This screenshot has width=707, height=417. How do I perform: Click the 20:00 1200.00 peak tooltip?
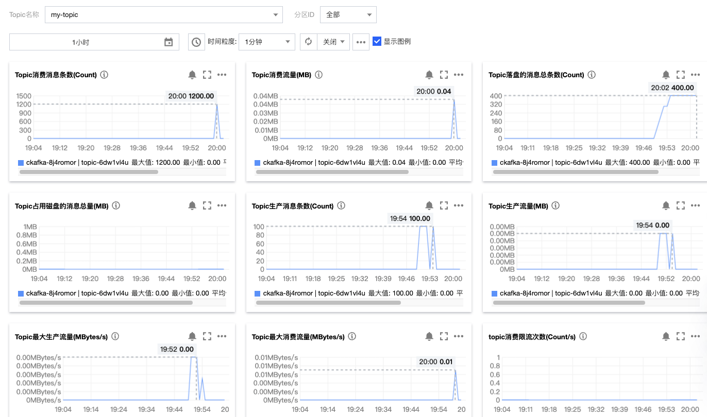point(191,96)
